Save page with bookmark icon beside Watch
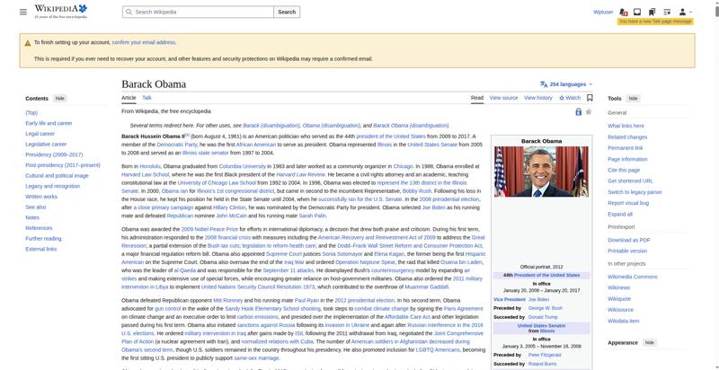Image resolution: width=719 pixels, height=370 pixels. (x=590, y=98)
